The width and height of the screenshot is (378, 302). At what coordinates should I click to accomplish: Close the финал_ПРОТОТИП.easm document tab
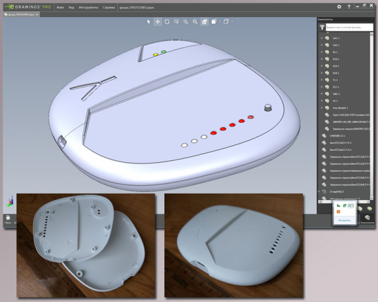tap(37, 14)
